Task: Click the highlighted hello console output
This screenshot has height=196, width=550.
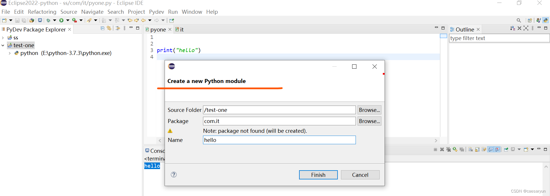Action: tap(152, 166)
